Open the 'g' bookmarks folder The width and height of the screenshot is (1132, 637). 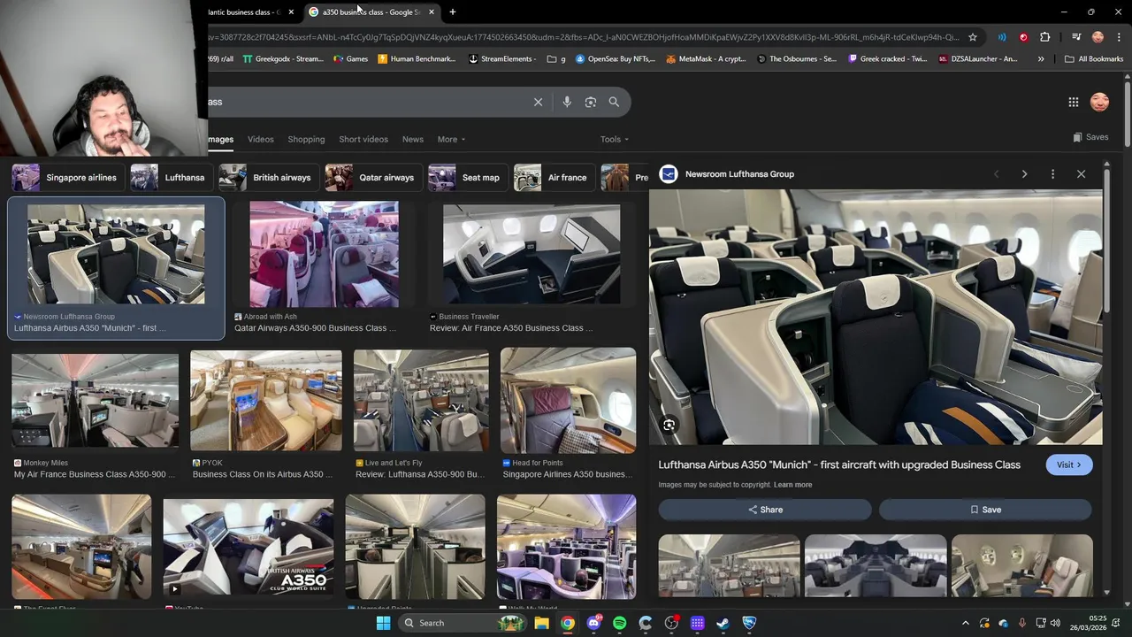pos(556,59)
